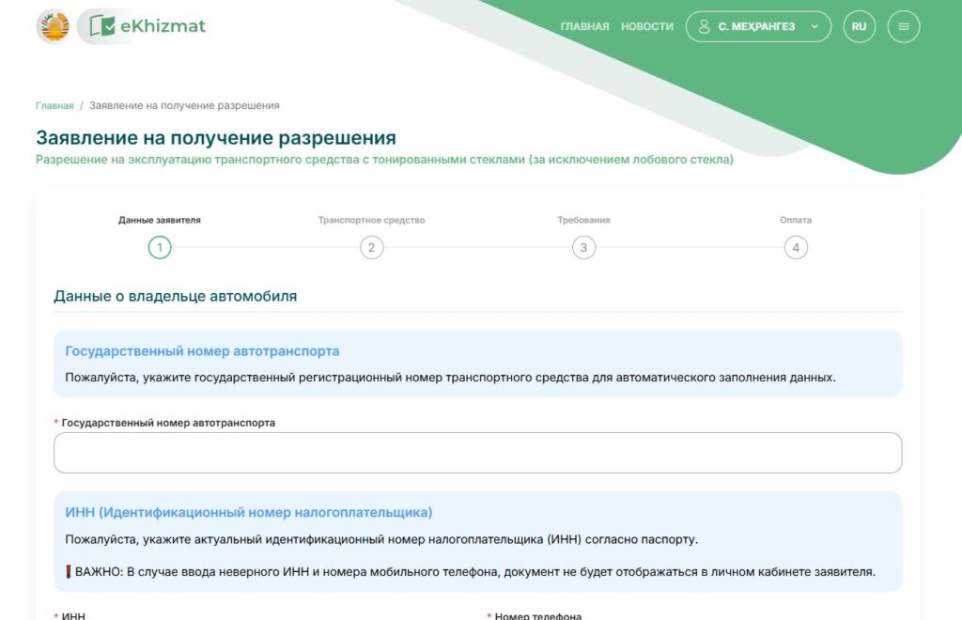Focus the Государственный номер автотранспорта input field
This screenshot has width=962, height=620.
click(477, 453)
